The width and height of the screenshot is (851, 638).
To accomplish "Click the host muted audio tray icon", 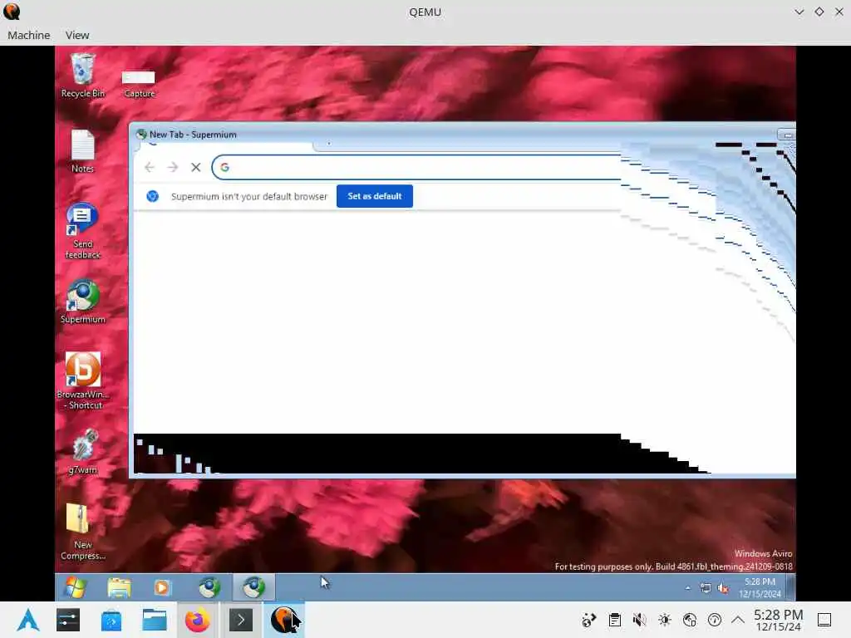I will click(639, 620).
